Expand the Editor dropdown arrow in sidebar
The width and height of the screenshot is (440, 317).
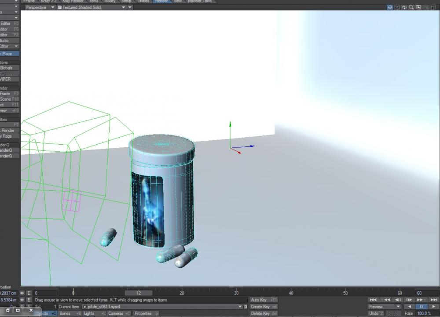point(16,46)
